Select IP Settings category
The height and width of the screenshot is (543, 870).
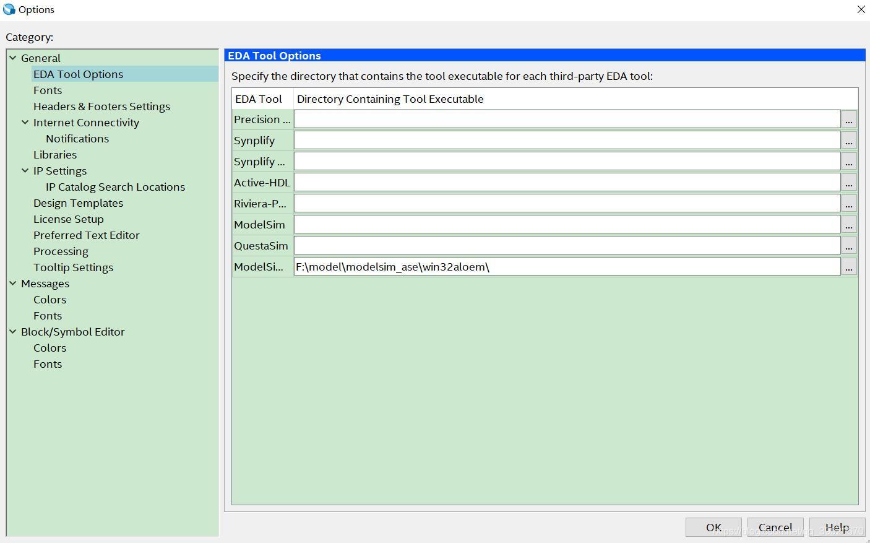coord(60,170)
